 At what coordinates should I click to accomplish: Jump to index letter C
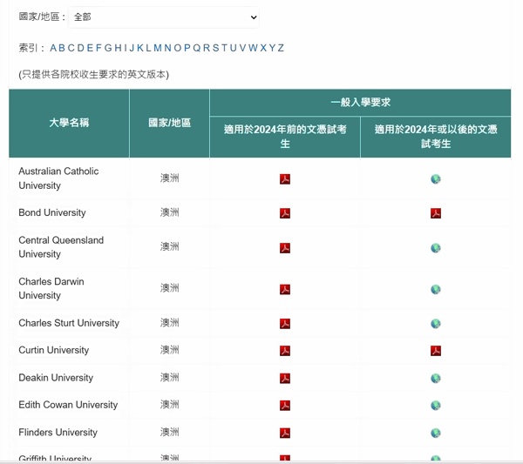tap(71, 48)
